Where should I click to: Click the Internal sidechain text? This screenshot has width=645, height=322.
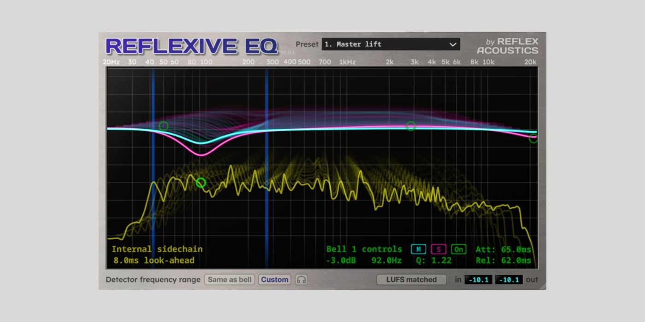coord(157,249)
